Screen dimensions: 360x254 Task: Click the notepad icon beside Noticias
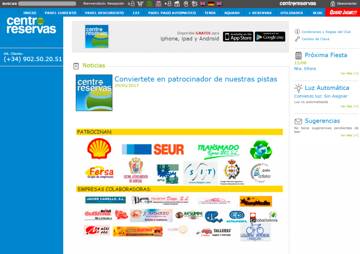76,66
